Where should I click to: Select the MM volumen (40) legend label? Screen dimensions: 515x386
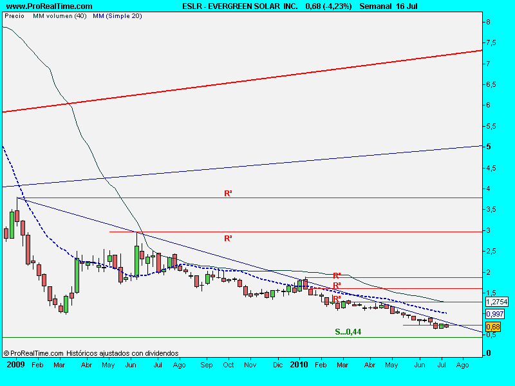[59, 15]
